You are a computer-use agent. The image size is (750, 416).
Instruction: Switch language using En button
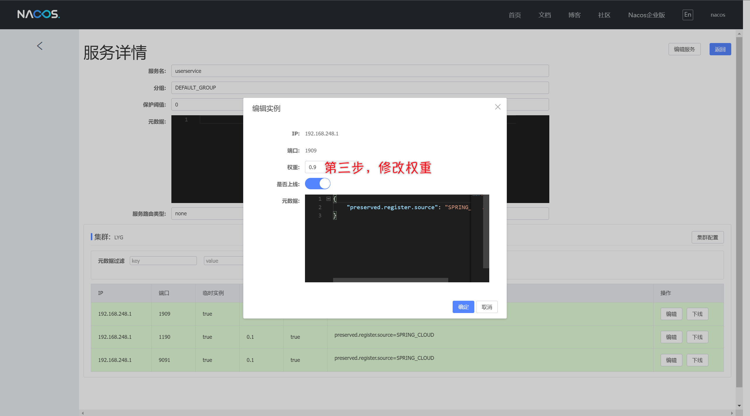[x=687, y=15]
